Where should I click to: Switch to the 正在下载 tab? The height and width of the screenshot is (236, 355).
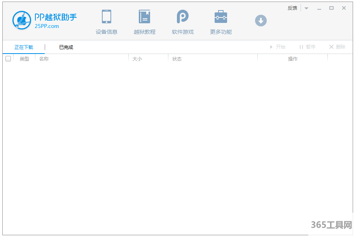click(x=24, y=47)
